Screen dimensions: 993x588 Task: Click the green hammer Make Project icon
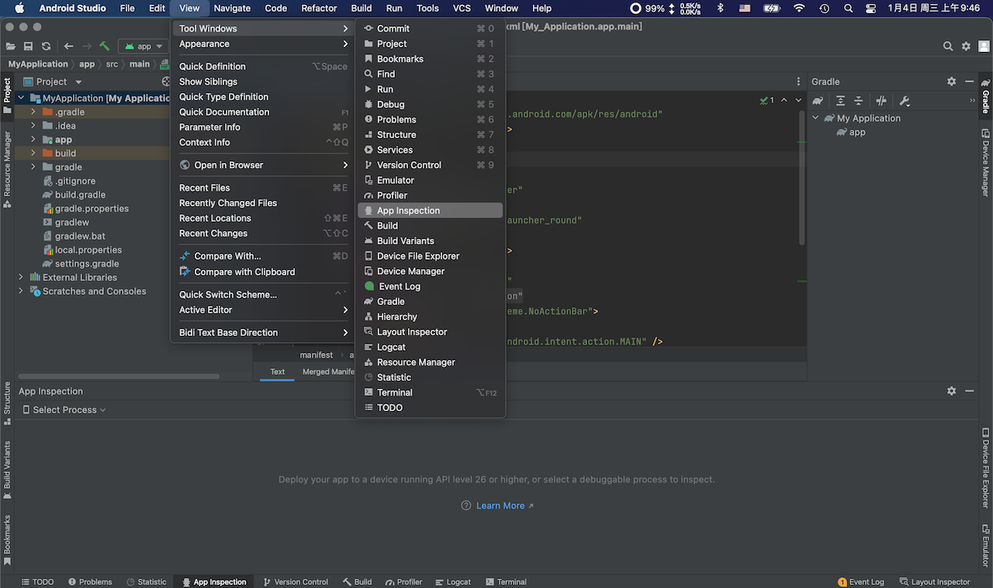click(105, 47)
